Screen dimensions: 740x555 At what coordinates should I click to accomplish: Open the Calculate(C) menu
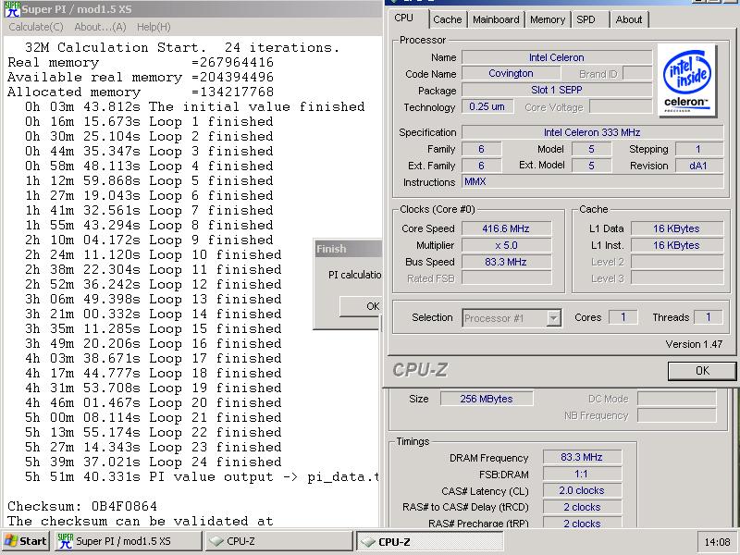point(36,27)
